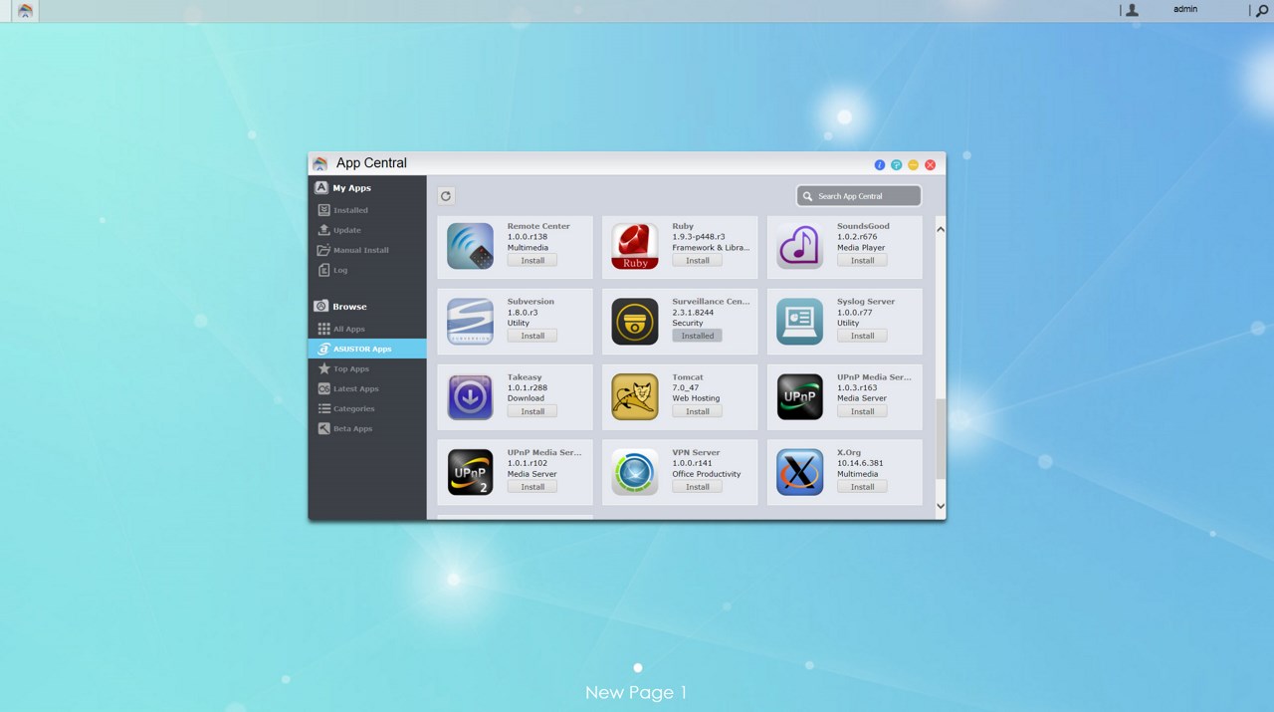Install Subversion
Image resolution: width=1274 pixels, height=712 pixels.
[532, 336]
